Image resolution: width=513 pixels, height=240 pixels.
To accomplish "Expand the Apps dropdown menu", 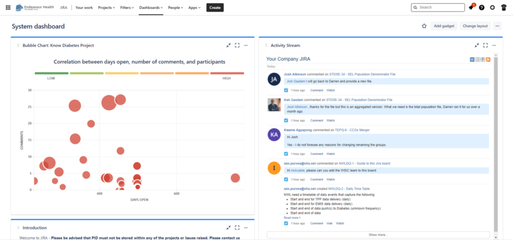I will coord(194,8).
